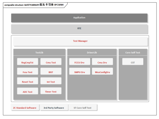Select the RegCmpTst component box

tap(28, 62)
